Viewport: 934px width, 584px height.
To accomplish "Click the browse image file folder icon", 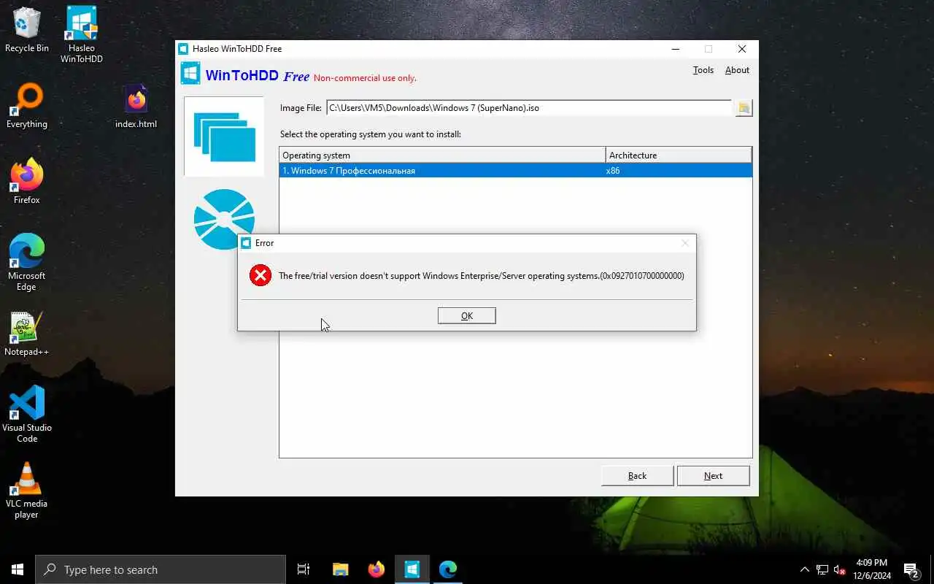I will tap(744, 108).
